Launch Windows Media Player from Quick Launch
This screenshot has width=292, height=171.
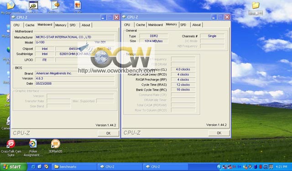tap(46, 166)
